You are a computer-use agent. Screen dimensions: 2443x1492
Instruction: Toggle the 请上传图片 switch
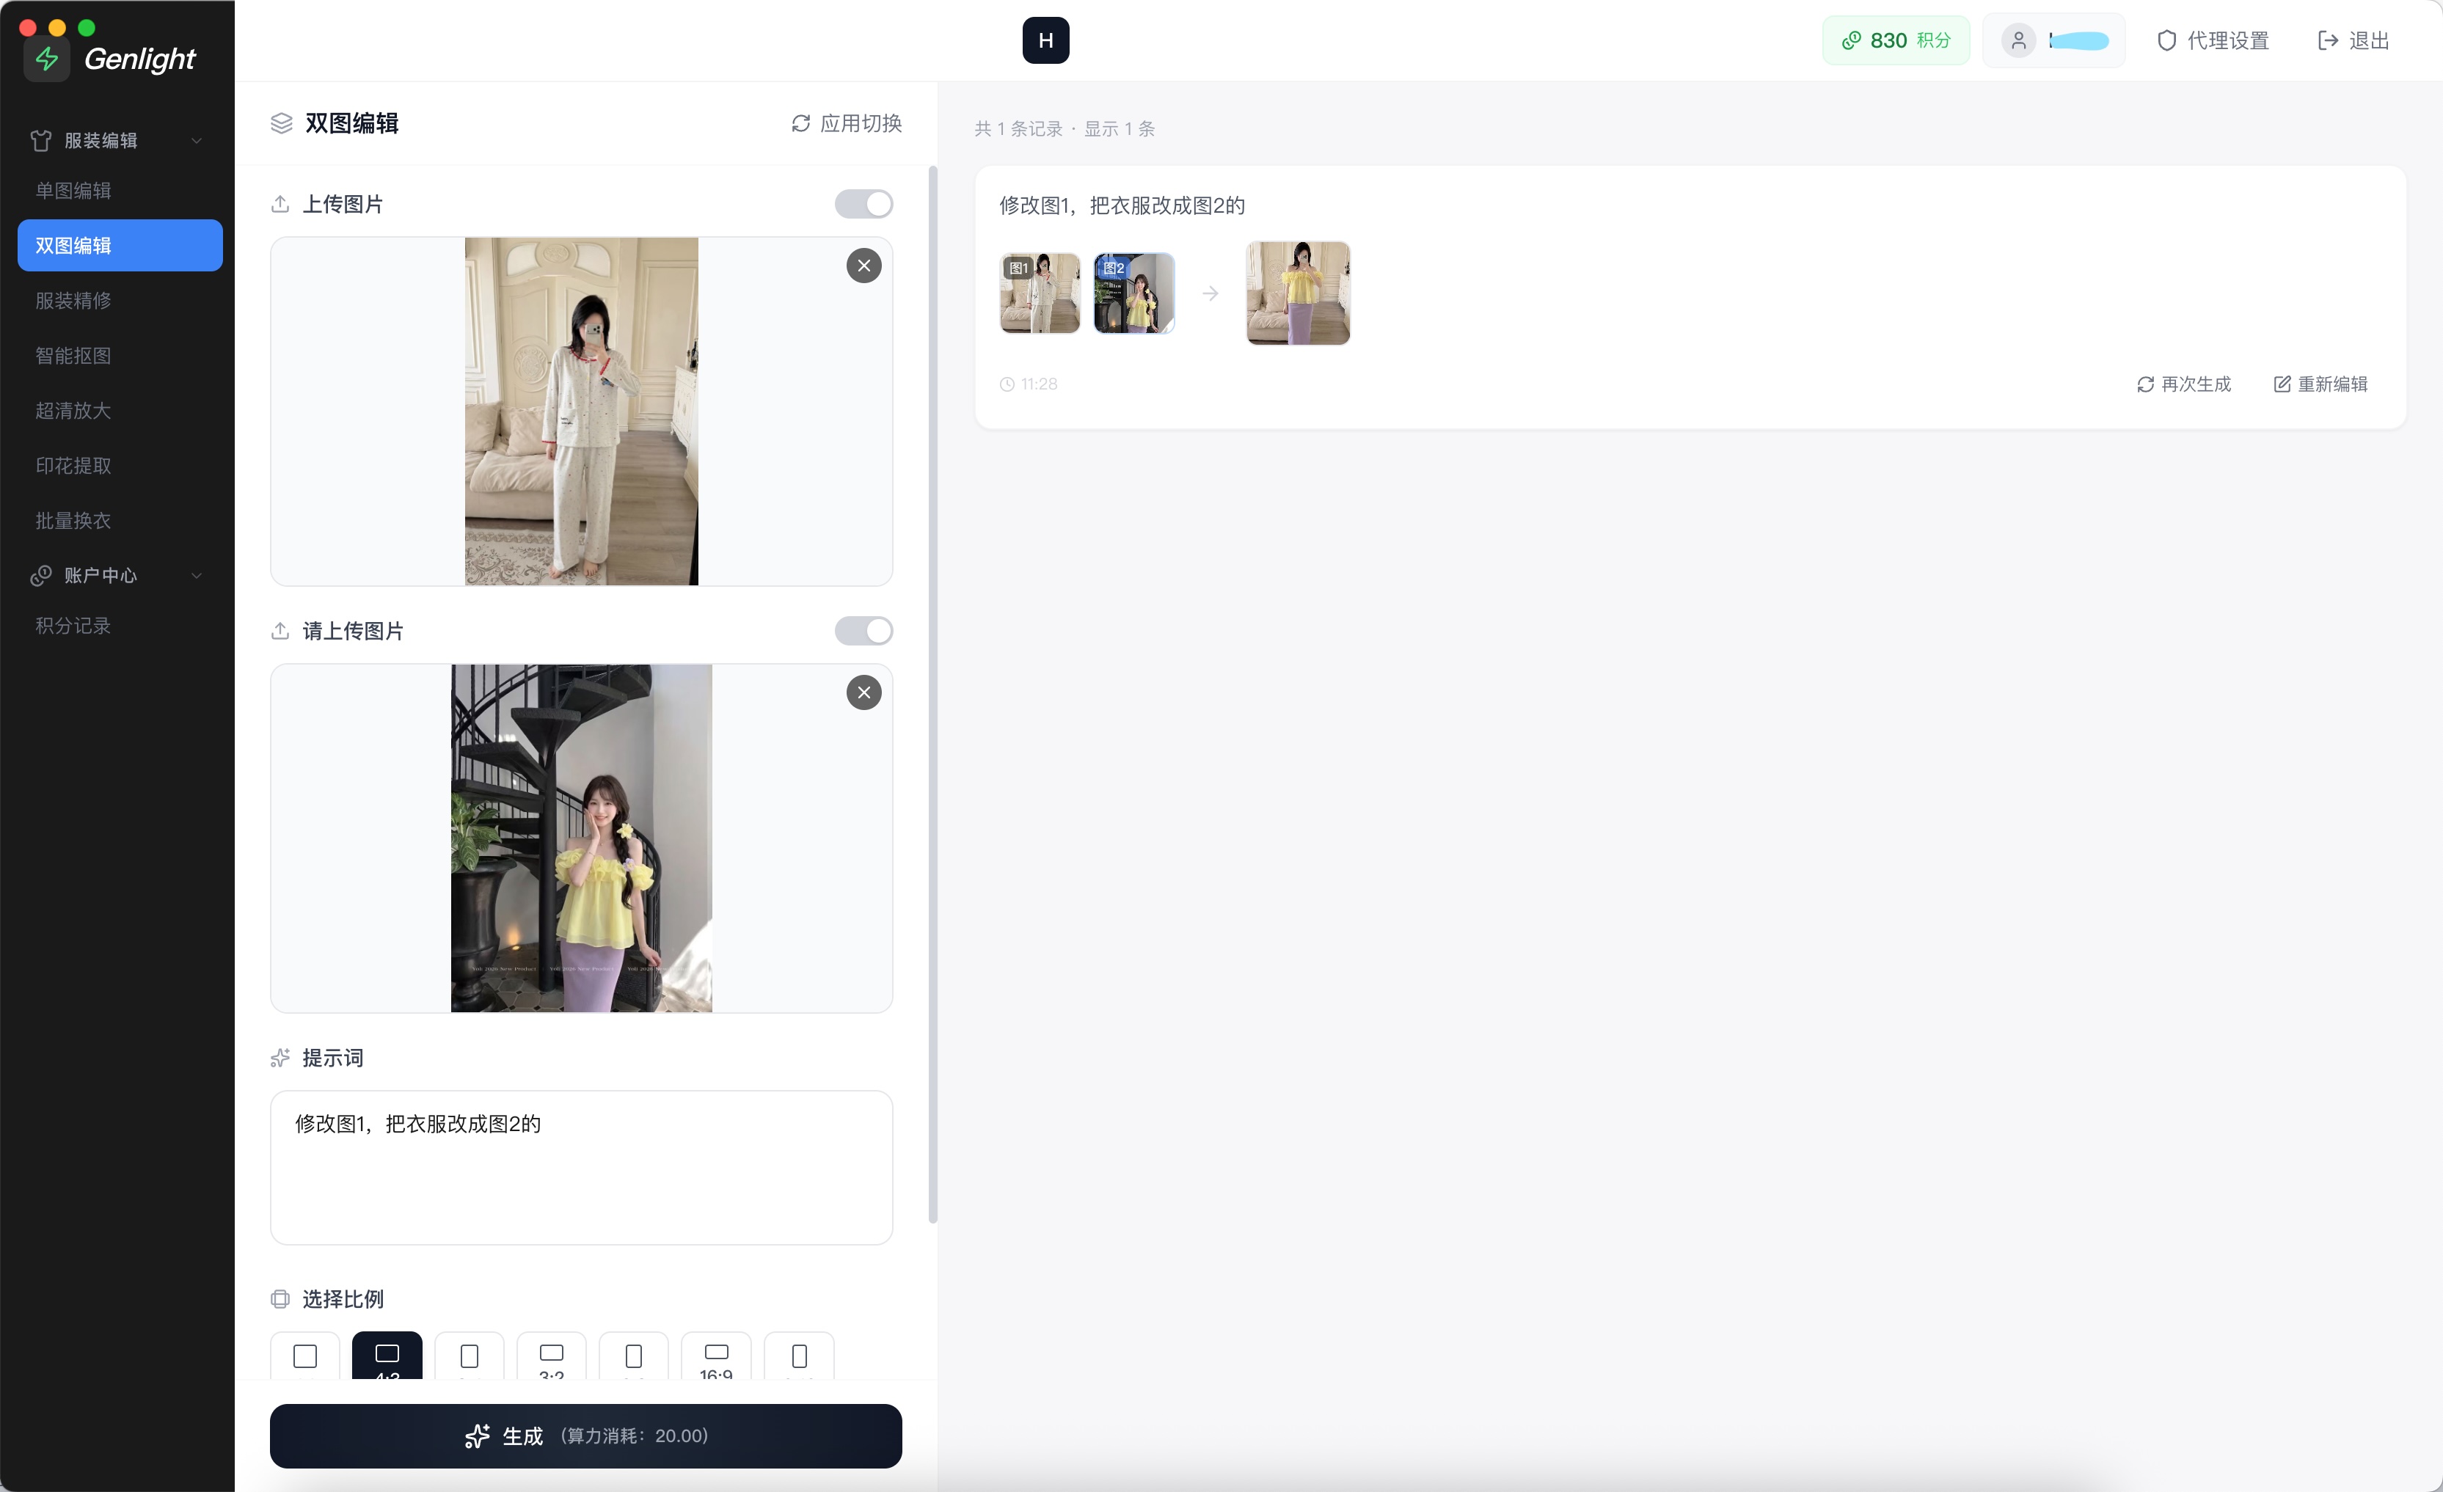[863, 632]
